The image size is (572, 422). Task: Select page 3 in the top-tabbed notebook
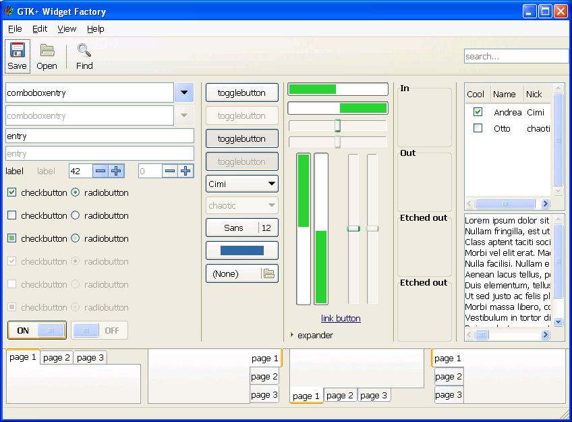90,358
